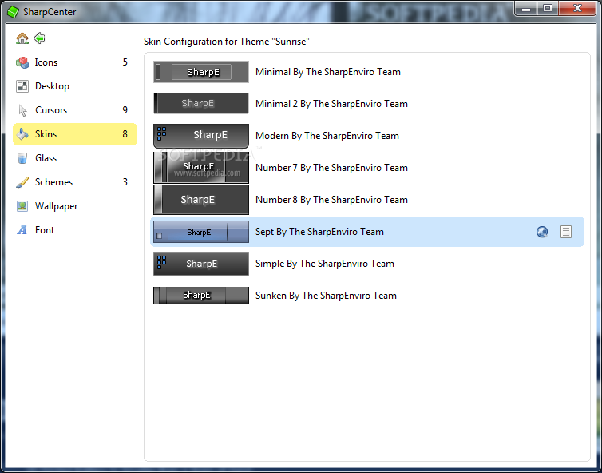Choose "Simple By The SharpEnviro Team"
Screen dimensions: 602x473
325,264
